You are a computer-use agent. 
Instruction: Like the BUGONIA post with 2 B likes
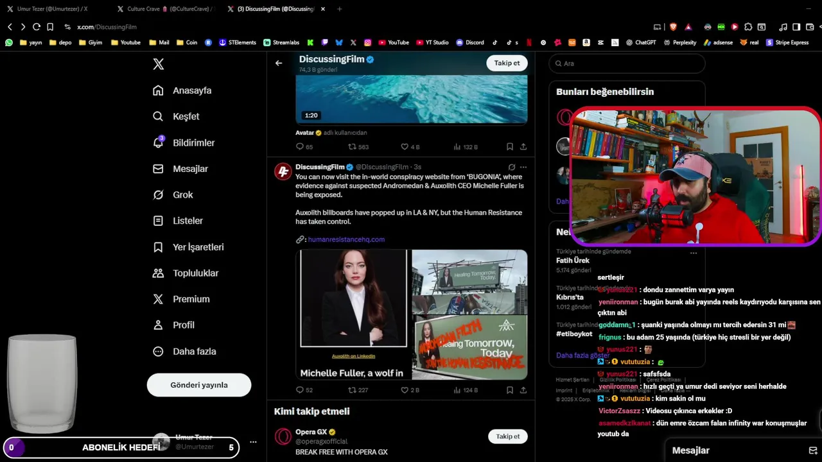tap(410, 389)
